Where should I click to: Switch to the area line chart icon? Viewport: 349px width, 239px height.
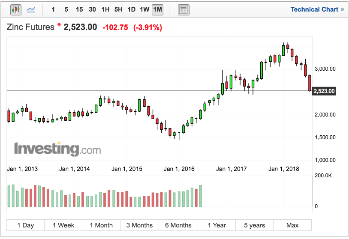[x=31, y=10]
